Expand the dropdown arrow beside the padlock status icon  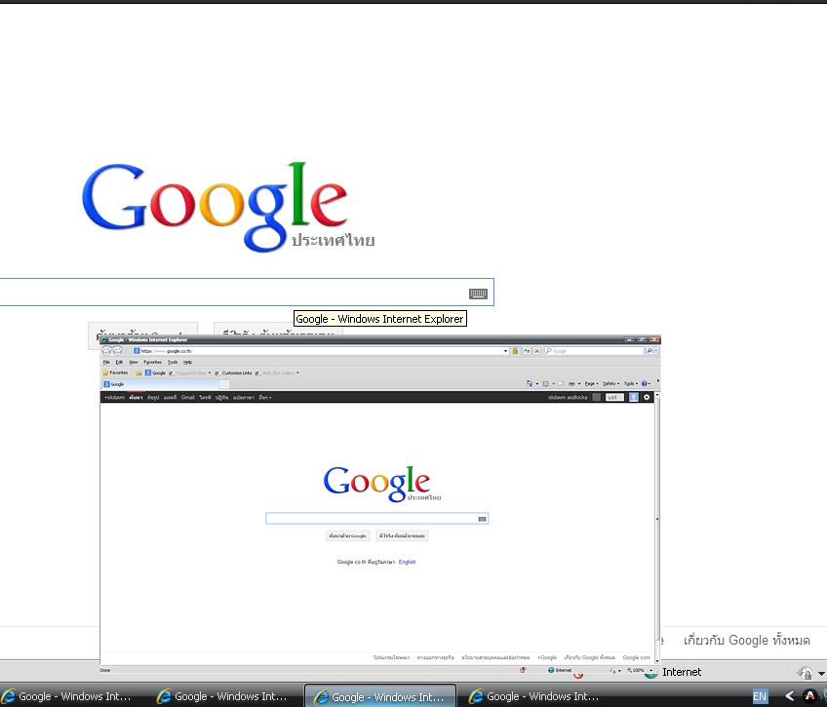coord(821,673)
